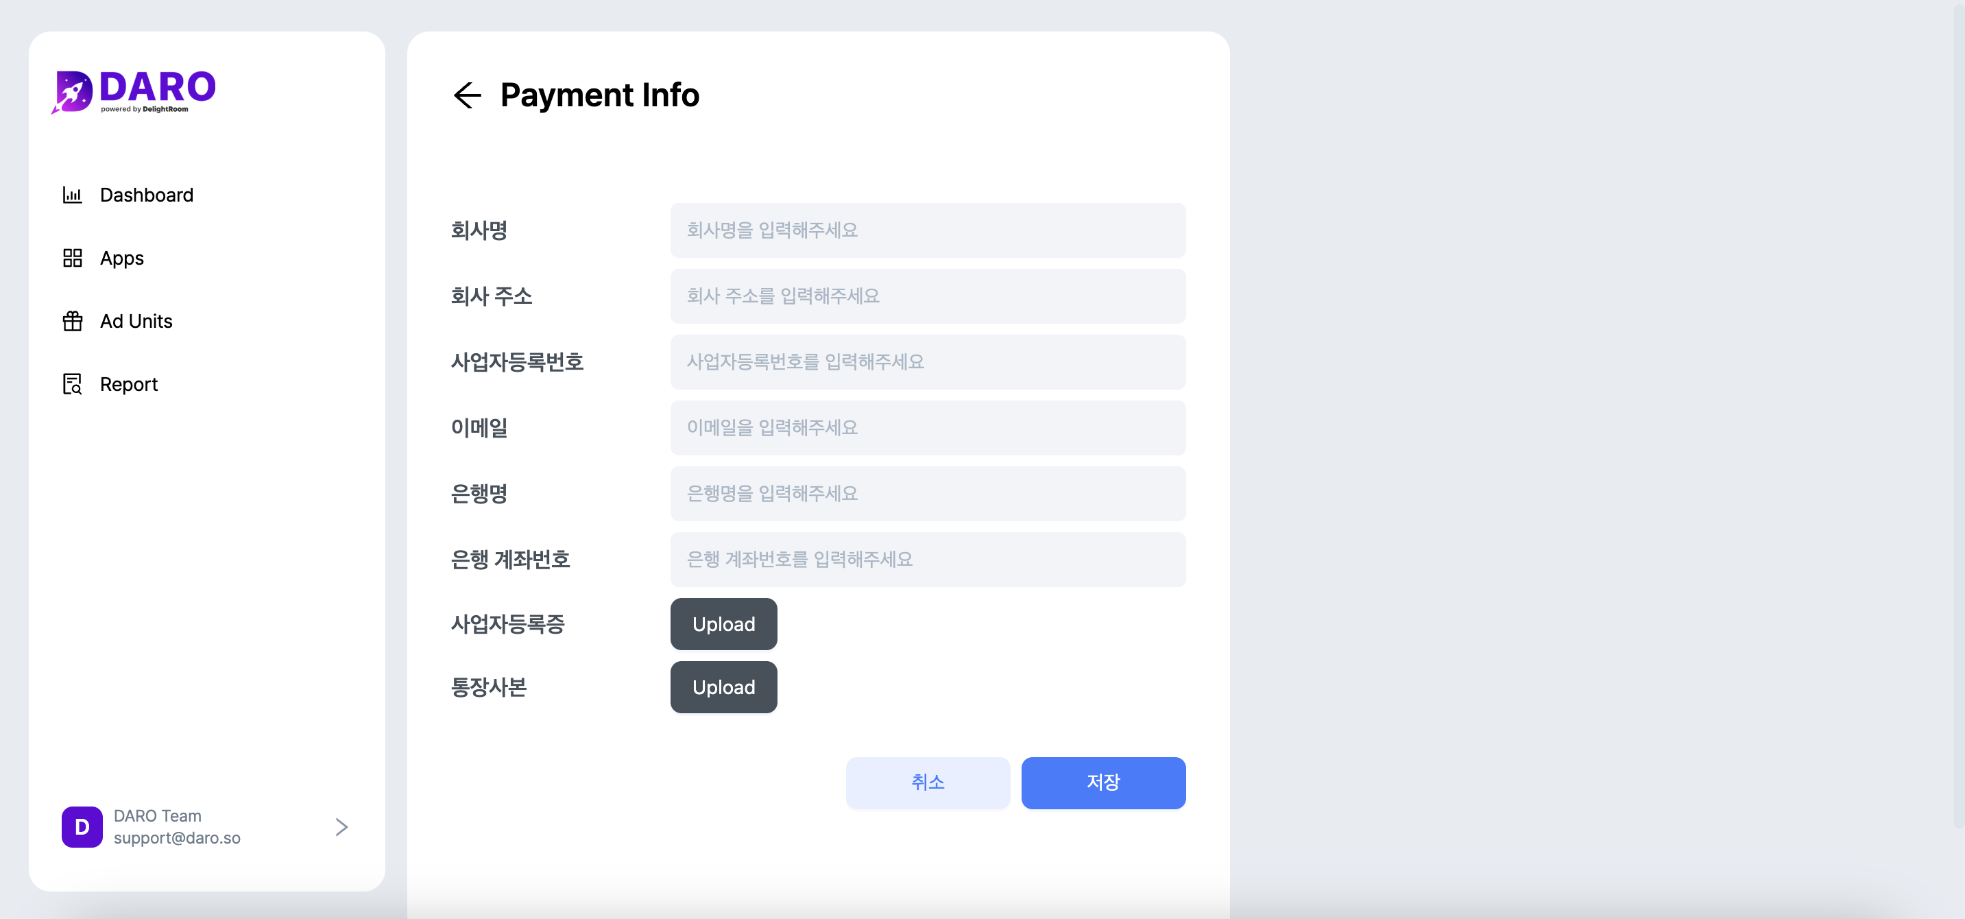
Task: Click the Apps sidebar icon
Action: pos(71,257)
